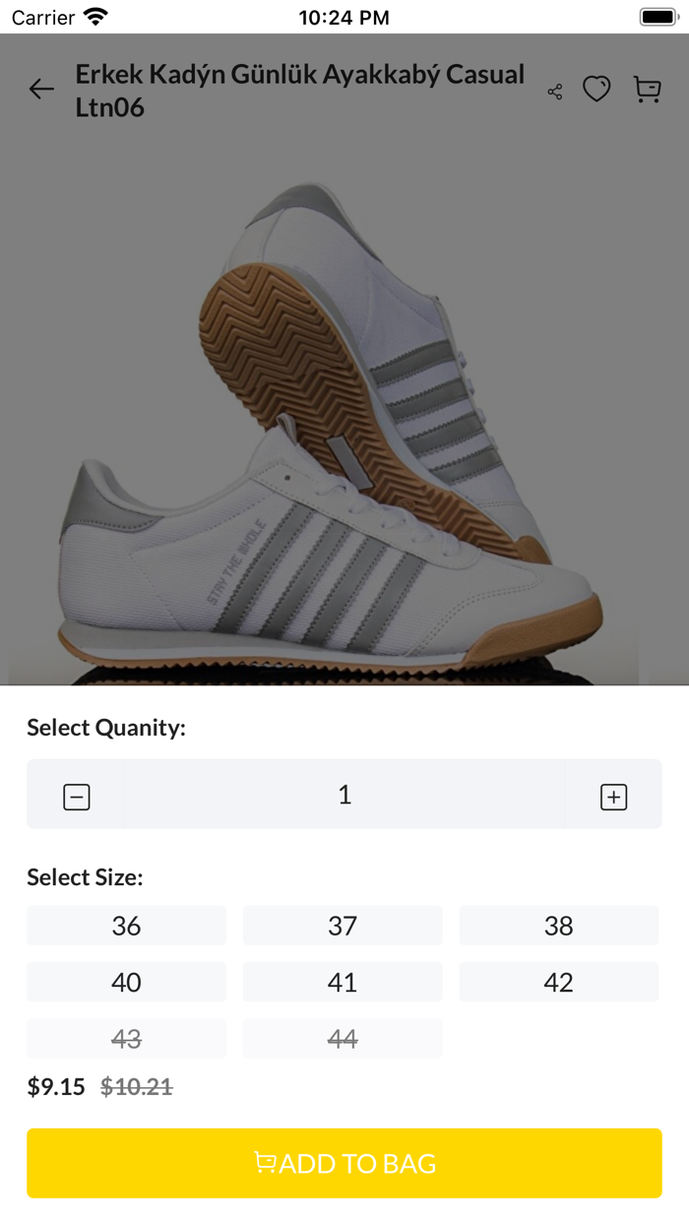Tap the product title text

[x=300, y=91]
